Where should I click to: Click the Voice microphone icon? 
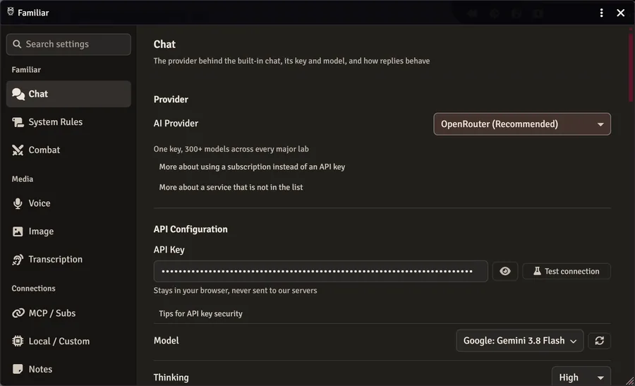(x=18, y=203)
